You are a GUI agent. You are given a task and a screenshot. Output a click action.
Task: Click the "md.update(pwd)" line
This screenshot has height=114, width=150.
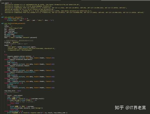coord(9,34)
